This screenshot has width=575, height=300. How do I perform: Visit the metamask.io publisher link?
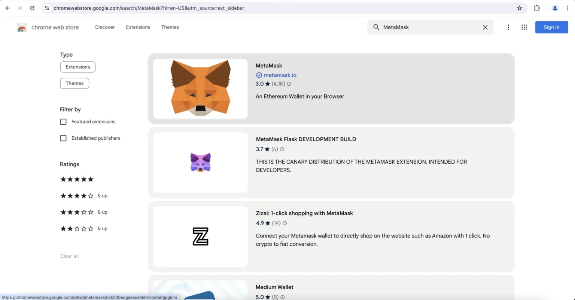click(280, 75)
